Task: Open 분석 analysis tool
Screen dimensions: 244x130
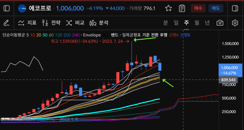Action: tap(99, 23)
